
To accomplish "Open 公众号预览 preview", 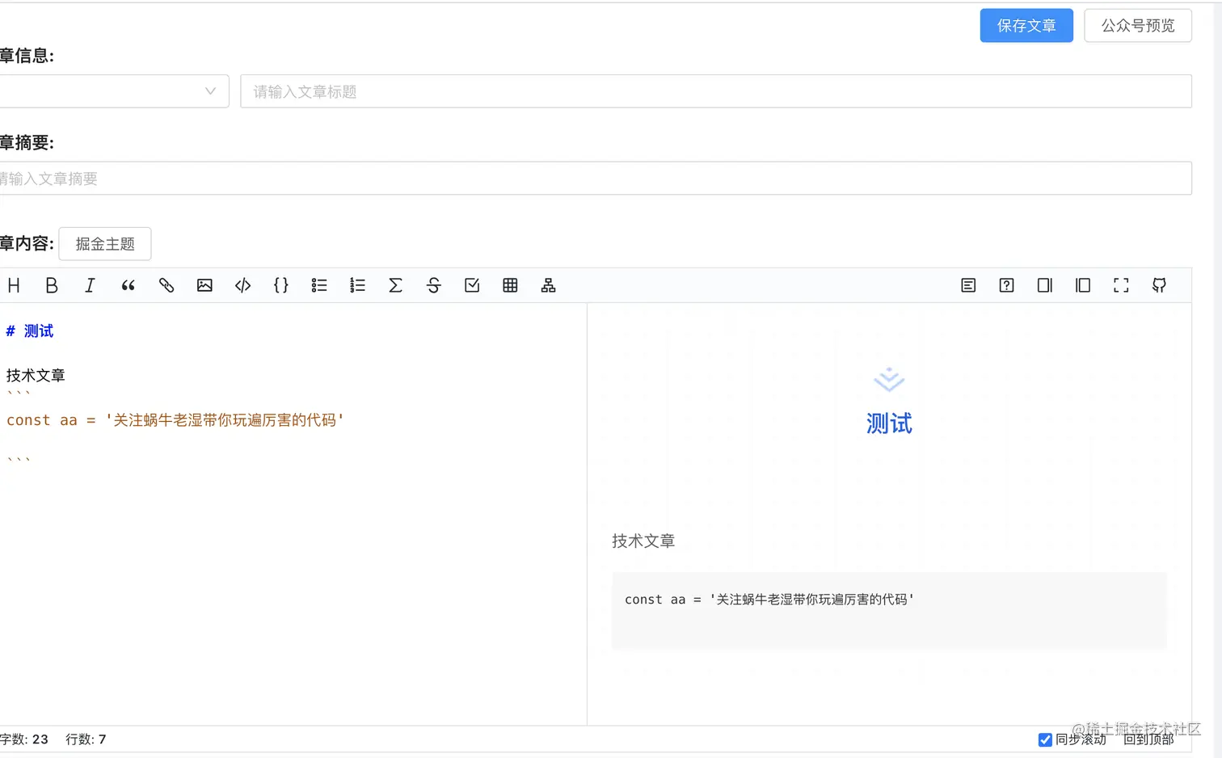I will click(x=1138, y=26).
